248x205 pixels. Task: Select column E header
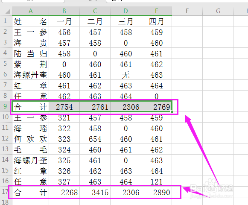pyautogui.click(x=156, y=11)
